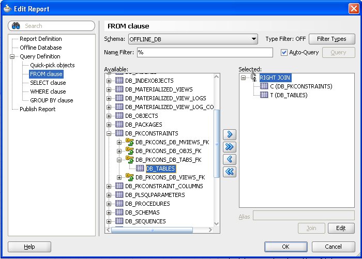362x259 pixels.
Task: Go to GROUP BY clause page
Action: point(52,100)
